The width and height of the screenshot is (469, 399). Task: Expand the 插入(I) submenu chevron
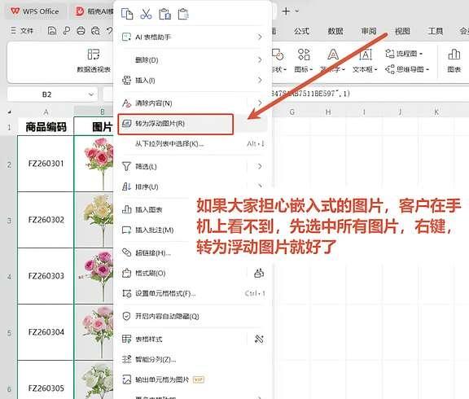tap(260, 80)
